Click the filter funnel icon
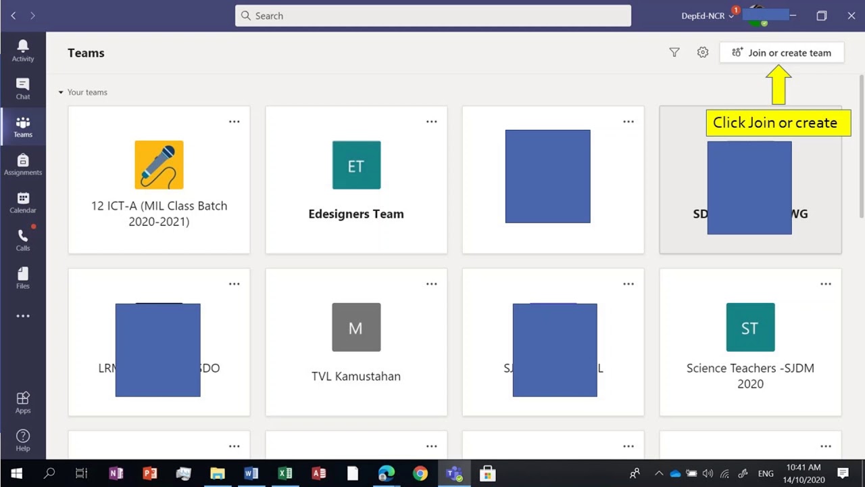This screenshot has width=865, height=487. point(674,53)
